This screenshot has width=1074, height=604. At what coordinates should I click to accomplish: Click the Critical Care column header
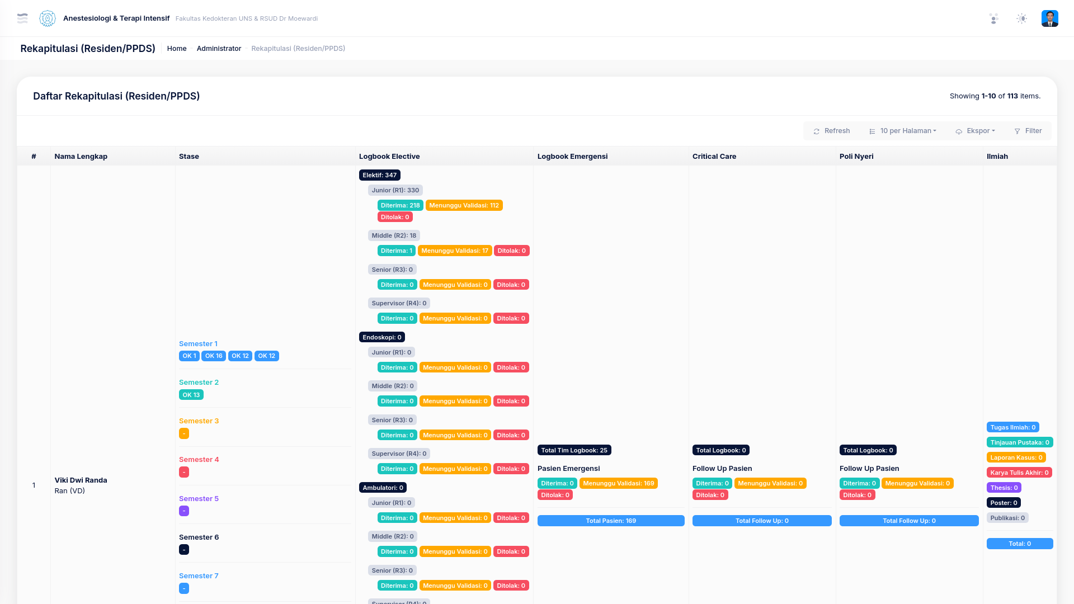click(714, 157)
